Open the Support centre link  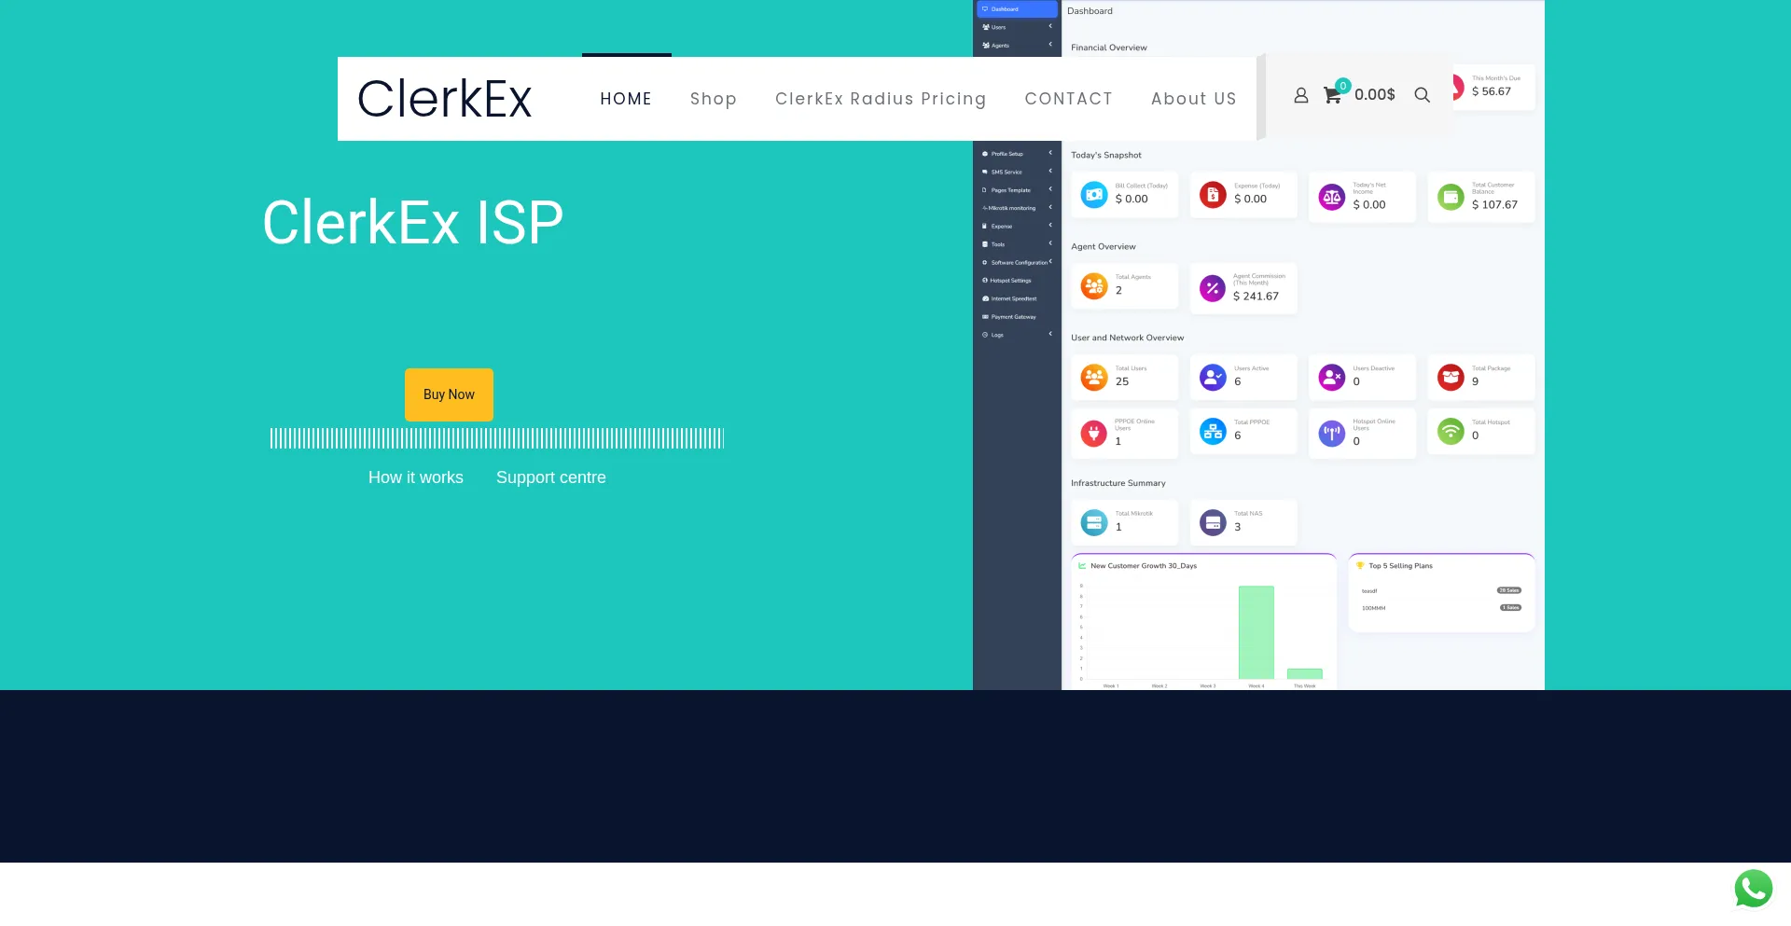click(551, 477)
